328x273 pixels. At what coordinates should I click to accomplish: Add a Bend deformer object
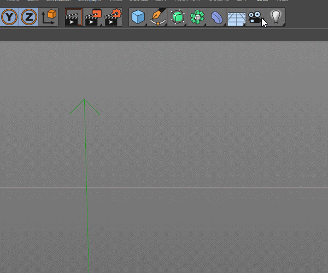(x=217, y=17)
